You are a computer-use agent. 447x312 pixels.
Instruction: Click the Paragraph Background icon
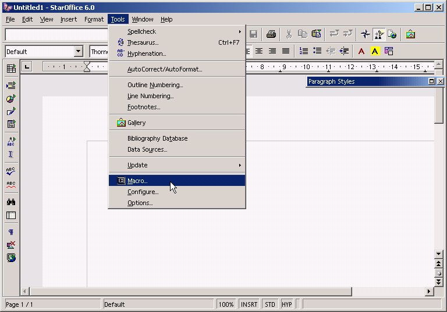click(389, 51)
